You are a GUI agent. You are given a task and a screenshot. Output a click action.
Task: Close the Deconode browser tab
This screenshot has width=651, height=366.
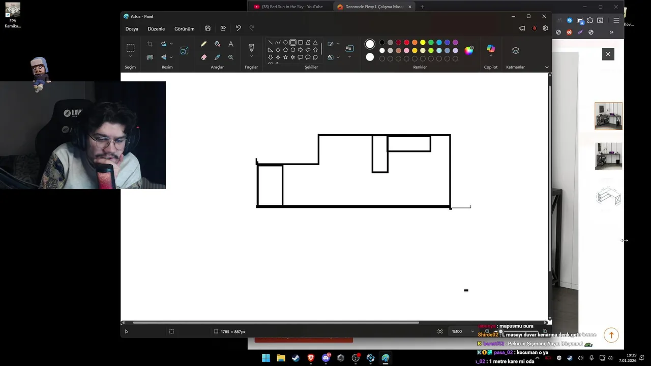(410, 7)
